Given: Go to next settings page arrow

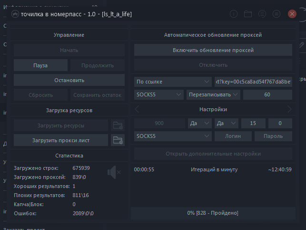Looking at the screenshot, I should point(289,109).
